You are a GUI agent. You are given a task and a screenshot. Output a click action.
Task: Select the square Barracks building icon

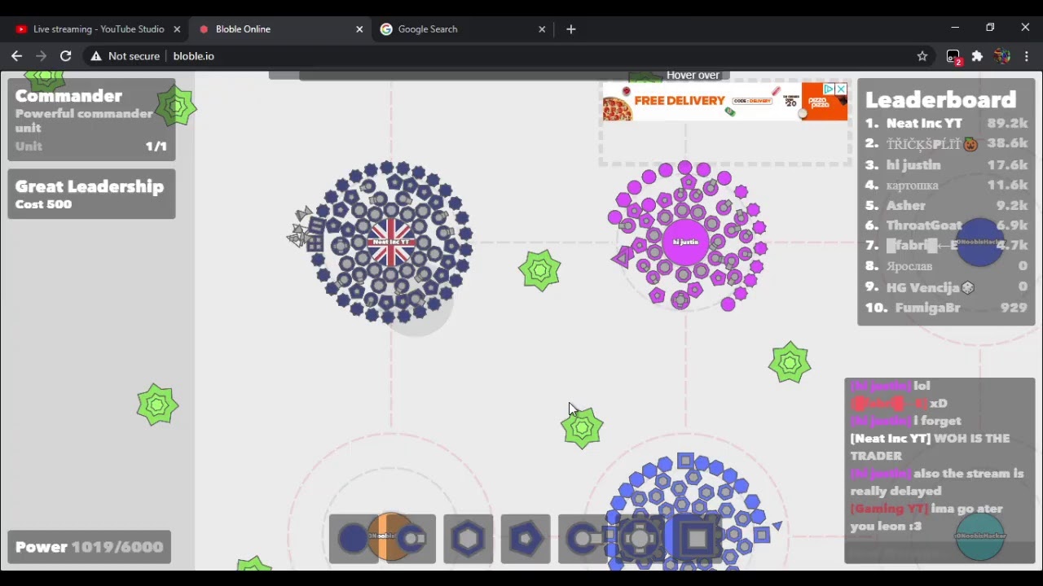(697, 539)
